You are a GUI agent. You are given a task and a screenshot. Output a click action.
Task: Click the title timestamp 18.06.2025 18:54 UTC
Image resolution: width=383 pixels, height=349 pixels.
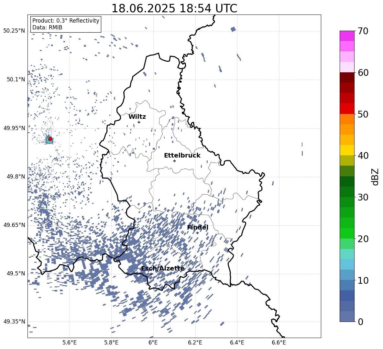pos(174,8)
